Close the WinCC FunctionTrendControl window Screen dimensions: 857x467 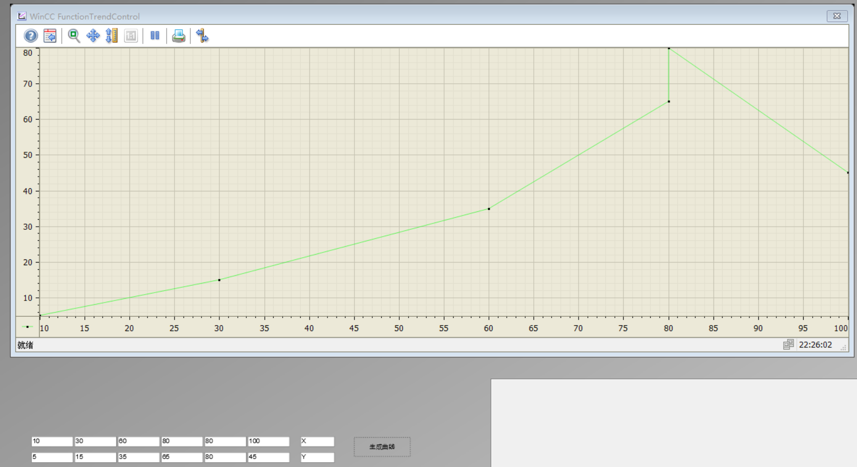tap(837, 16)
